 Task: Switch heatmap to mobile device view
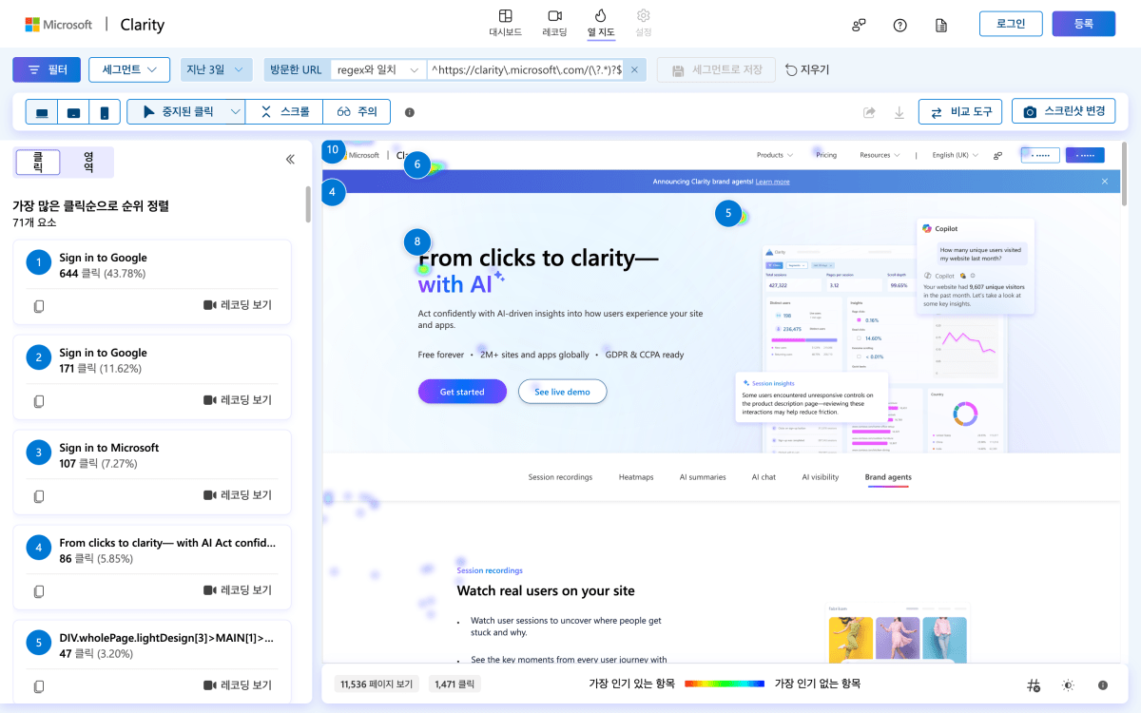point(105,112)
